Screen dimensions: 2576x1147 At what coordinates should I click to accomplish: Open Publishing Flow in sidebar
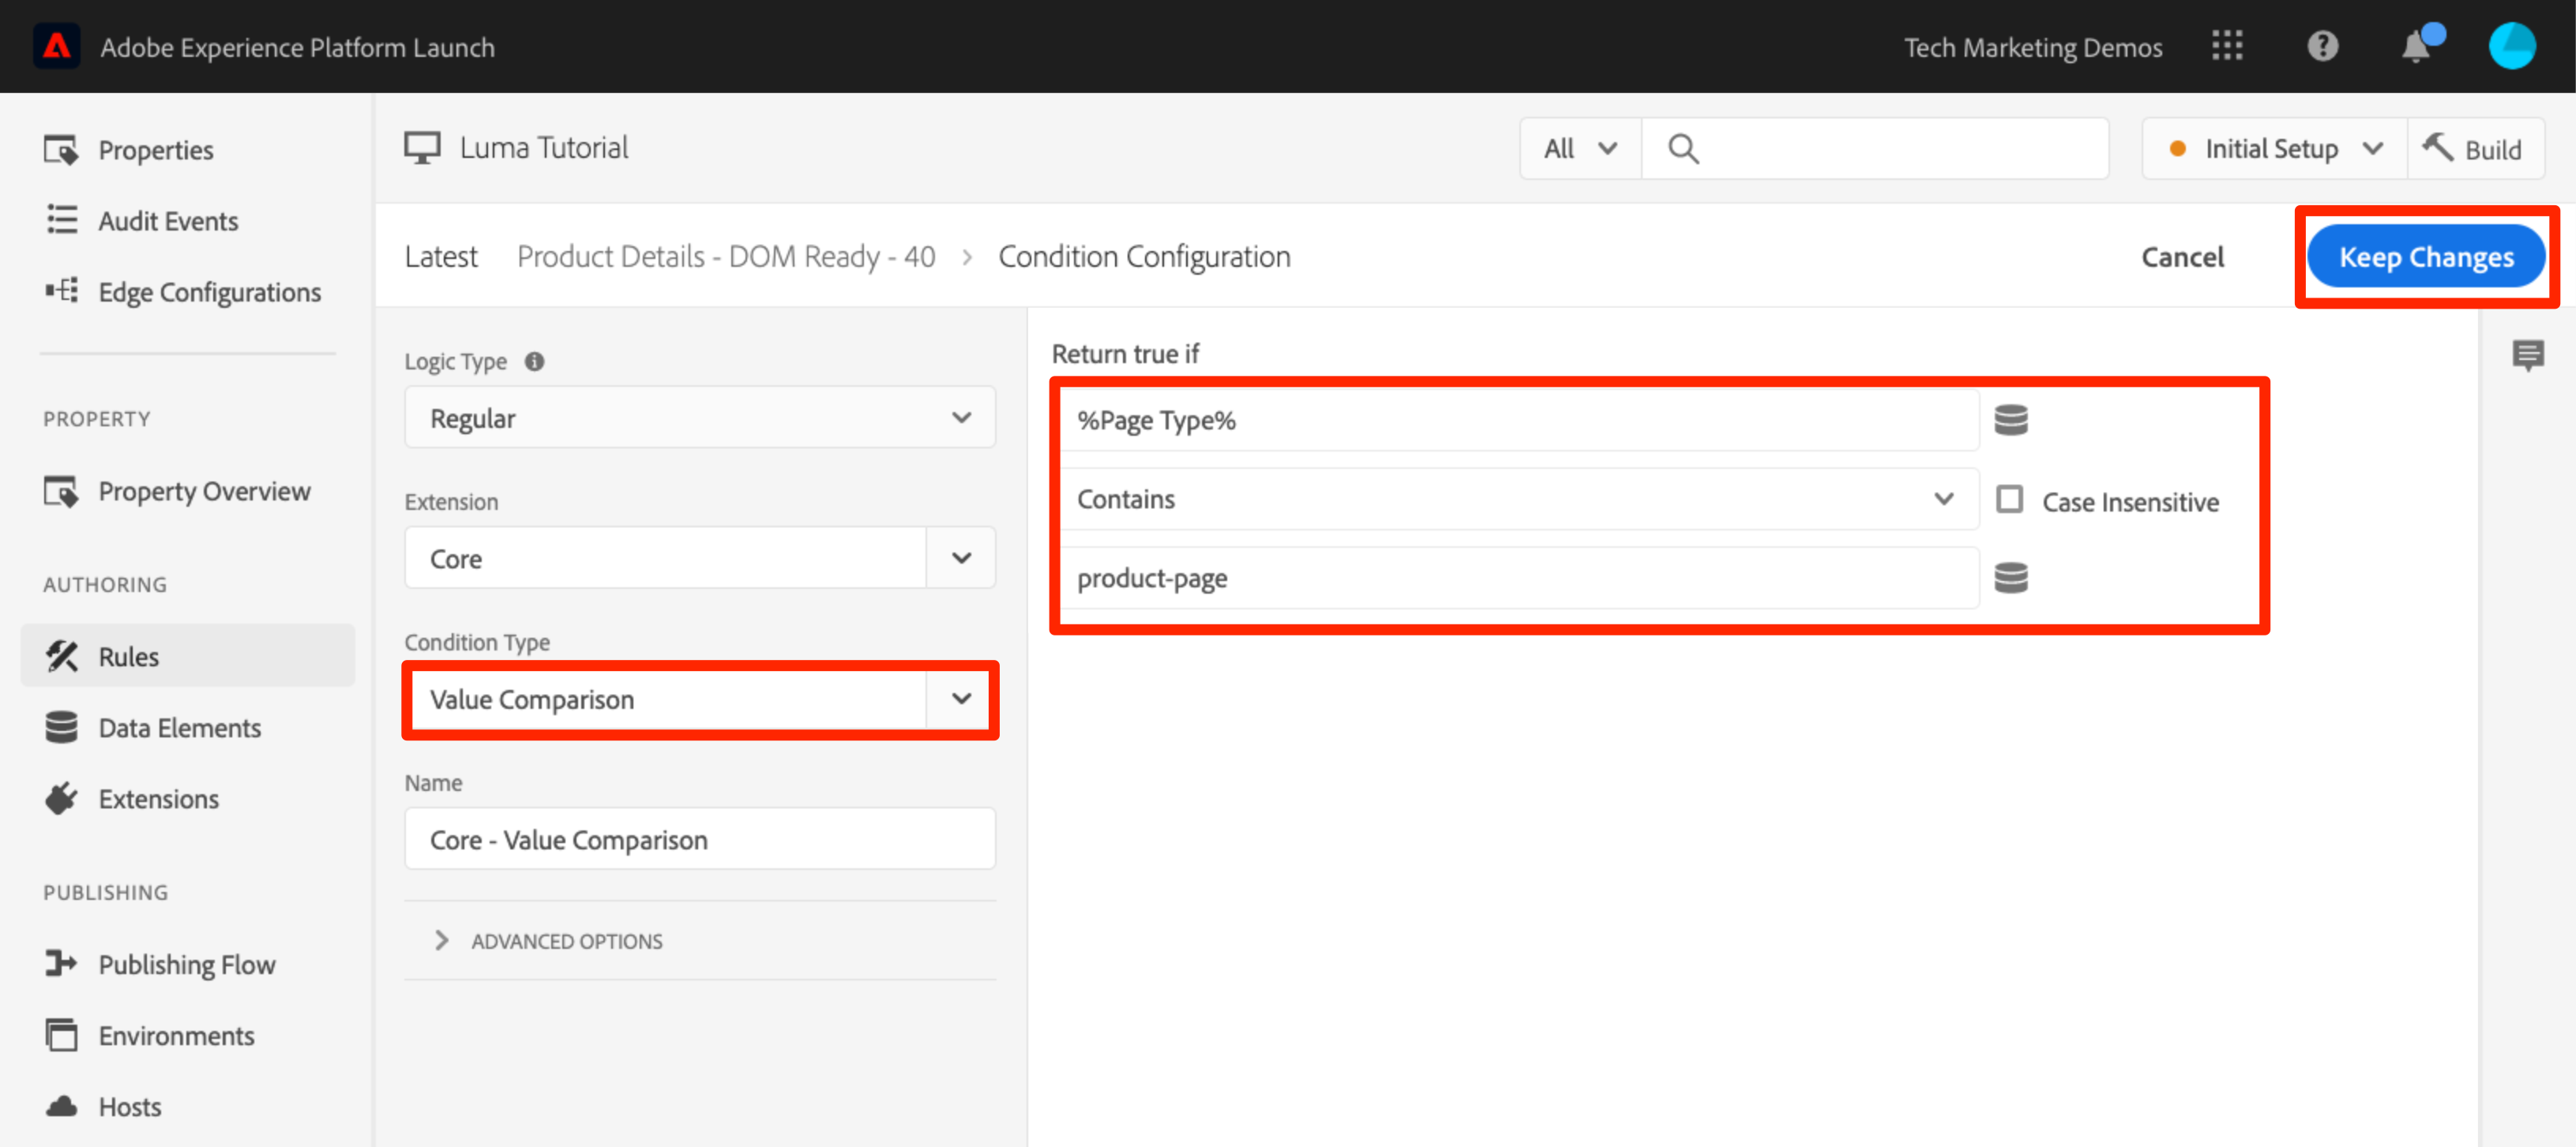pyautogui.click(x=186, y=964)
